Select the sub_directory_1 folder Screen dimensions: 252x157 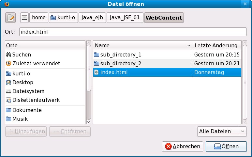121,55
